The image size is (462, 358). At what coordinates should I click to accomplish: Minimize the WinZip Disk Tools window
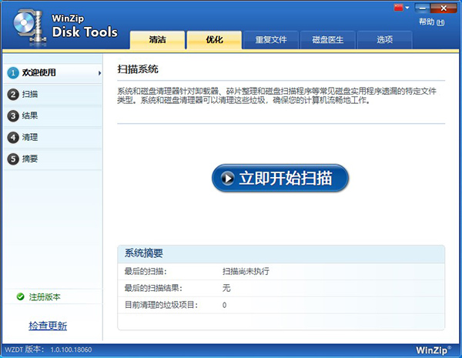pyautogui.click(x=422, y=8)
